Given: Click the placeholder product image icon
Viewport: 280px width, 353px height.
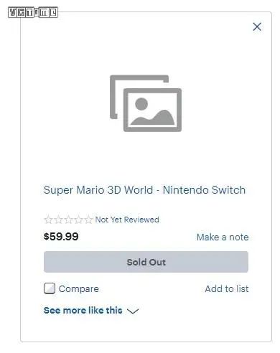Looking at the screenshot, I should click(x=146, y=103).
